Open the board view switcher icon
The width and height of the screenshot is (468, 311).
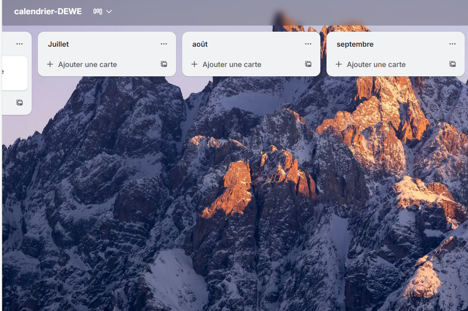click(x=98, y=11)
